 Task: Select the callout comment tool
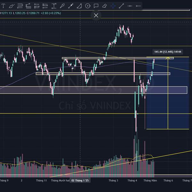(96, 6)
